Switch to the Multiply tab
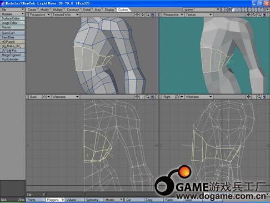This screenshot has height=203, width=270. click(x=58, y=9)
